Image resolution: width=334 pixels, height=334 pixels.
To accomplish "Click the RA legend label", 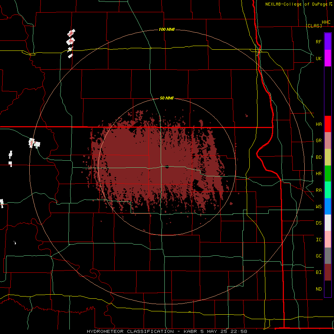I will click(318, 190).
